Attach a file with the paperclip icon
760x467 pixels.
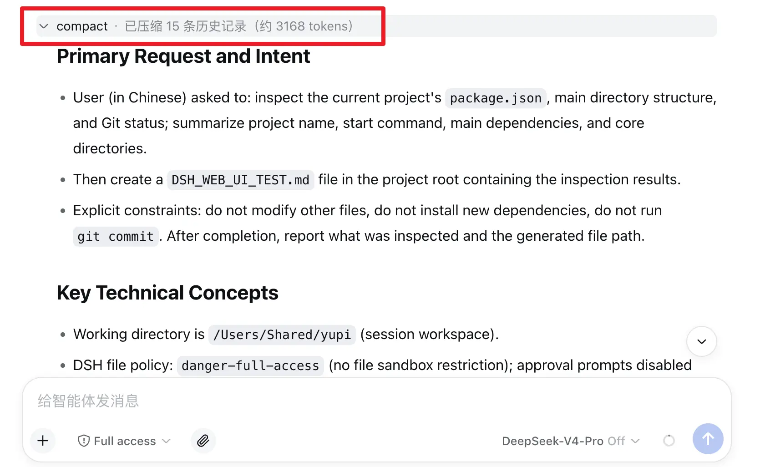coord(203,441)
